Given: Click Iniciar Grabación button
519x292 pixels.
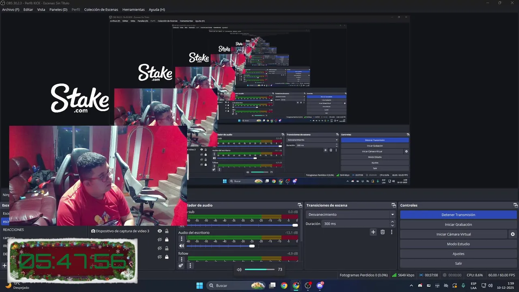Looking at the screenshot, I should pyautogui.click(x=458, y=225).
